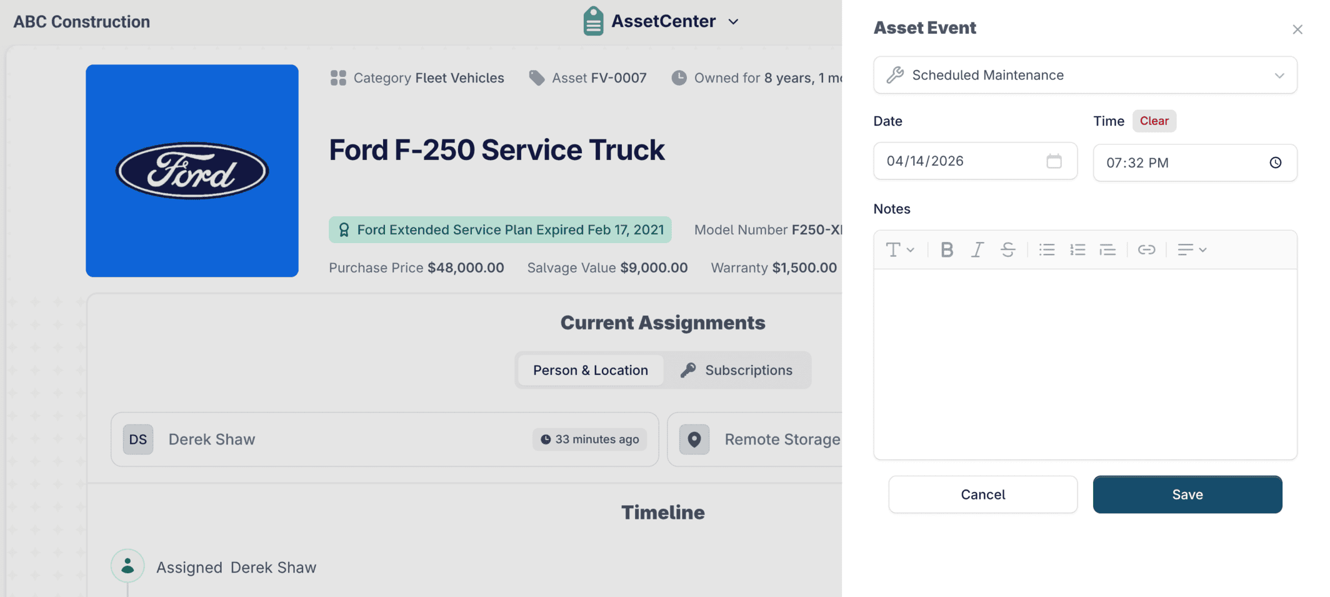
Task: Save the asset event
Action: coord(1187,494)
